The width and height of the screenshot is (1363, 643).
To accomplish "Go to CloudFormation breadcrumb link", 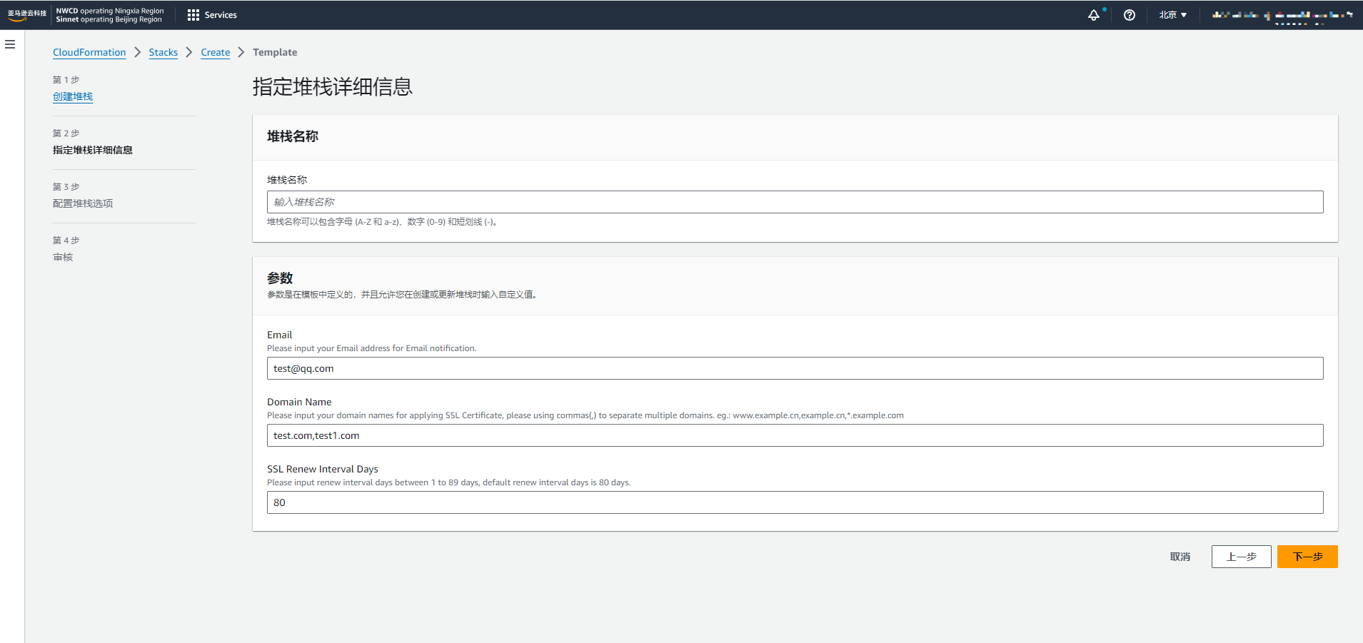I will point(89,52).
